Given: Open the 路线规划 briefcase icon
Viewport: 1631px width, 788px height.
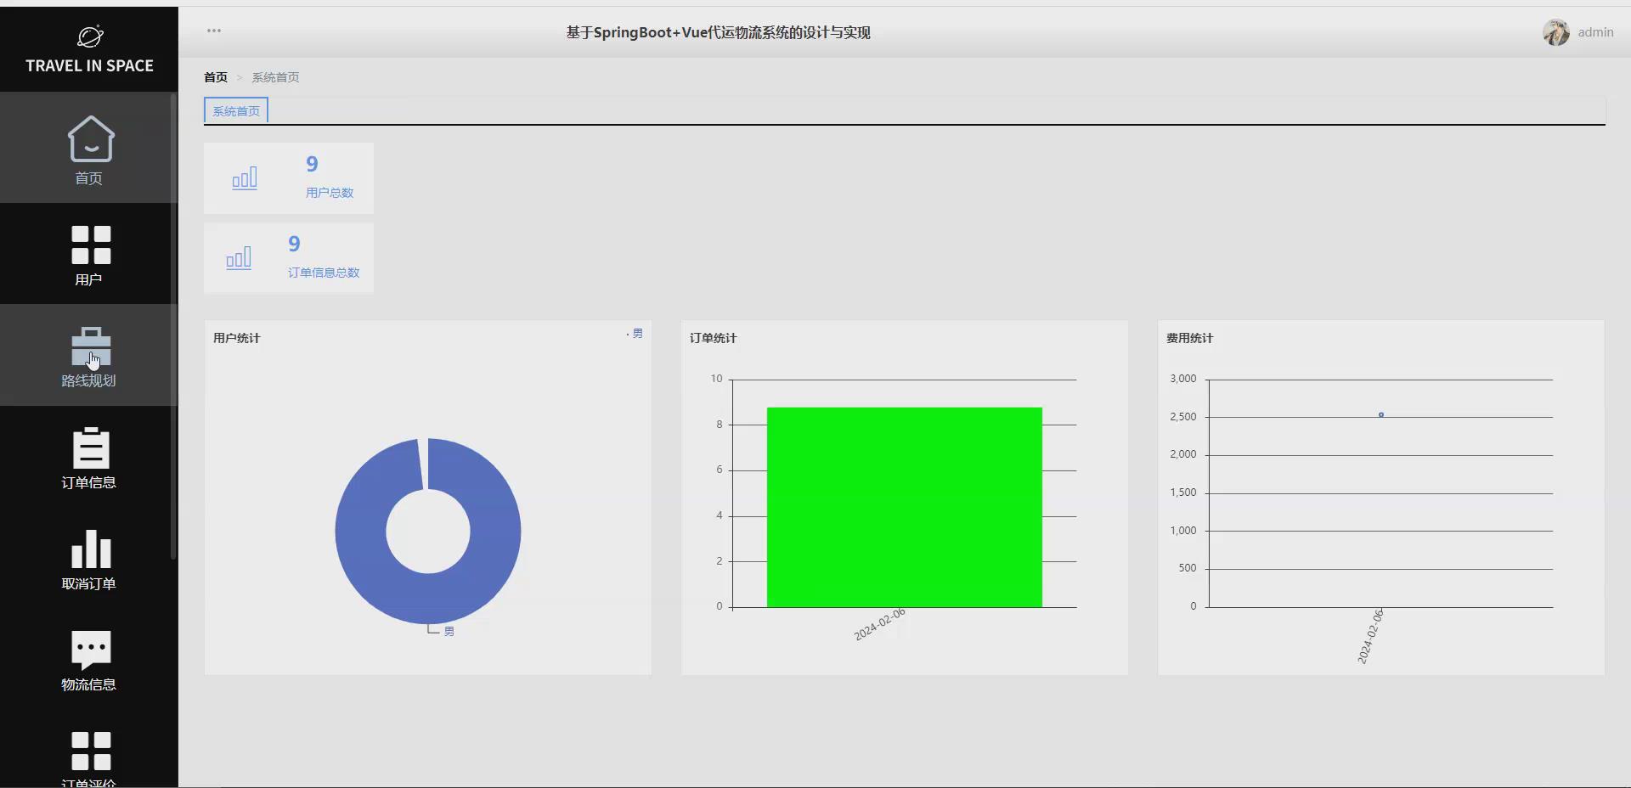Looking at the screenshot, I should 90,346.
